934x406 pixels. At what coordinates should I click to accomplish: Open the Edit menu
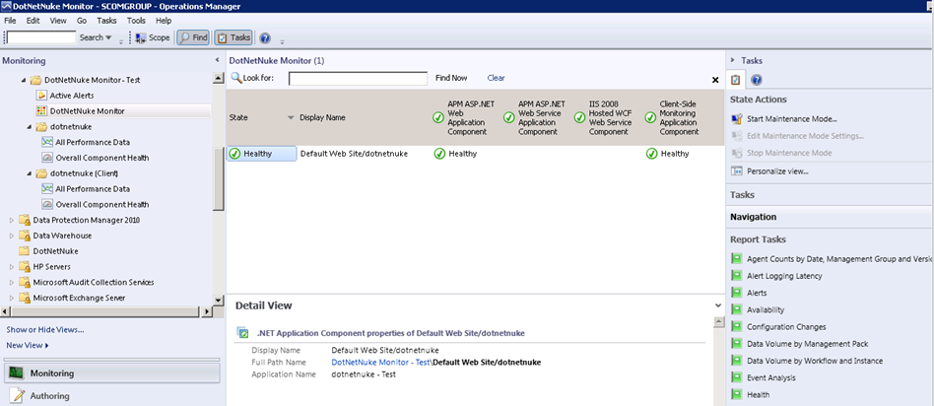pos(33,21)
